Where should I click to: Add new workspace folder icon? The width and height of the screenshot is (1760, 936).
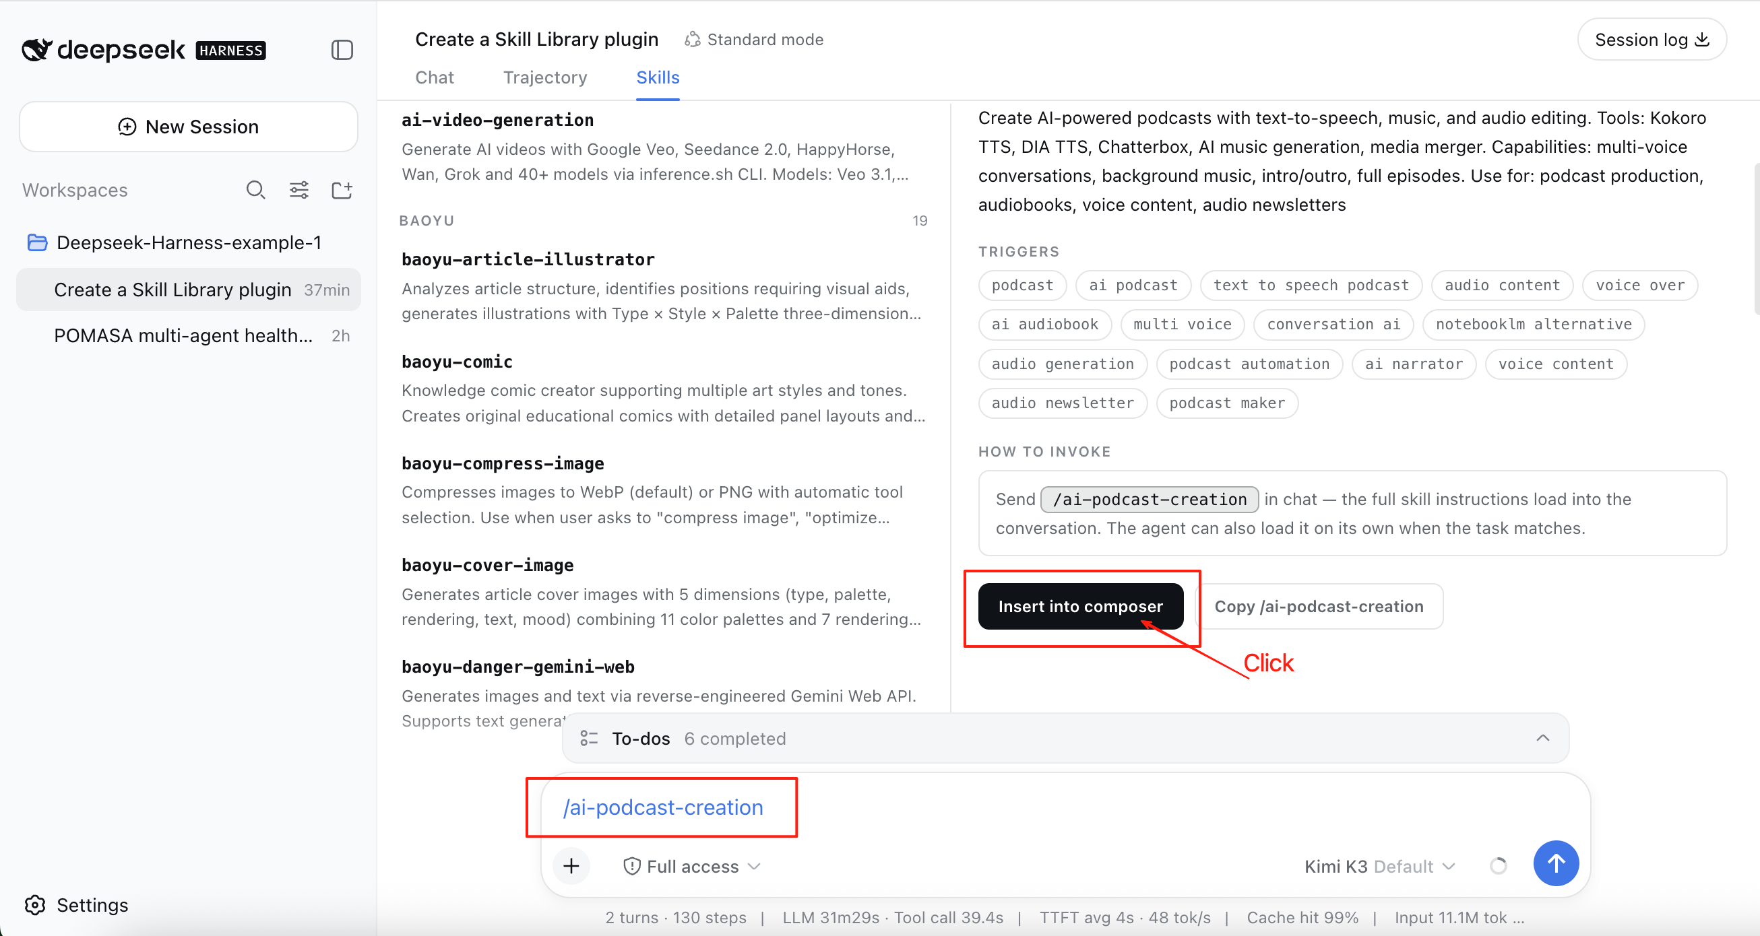342,190
